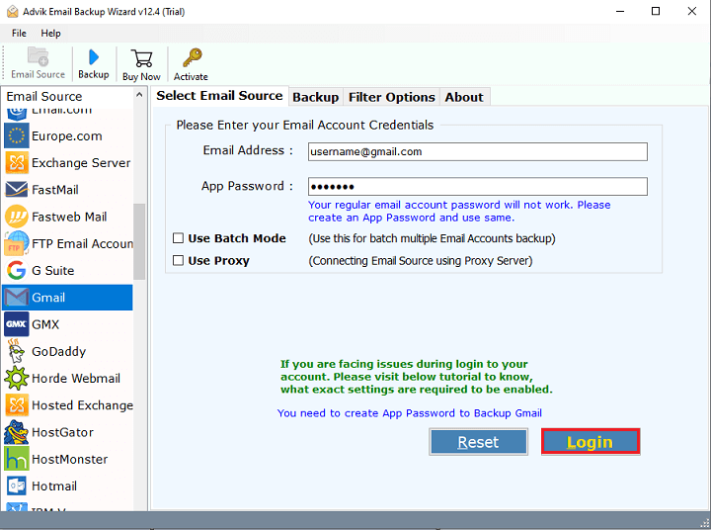Select HostMonster label in the list
711x530 pixels.
click(70, 459)
